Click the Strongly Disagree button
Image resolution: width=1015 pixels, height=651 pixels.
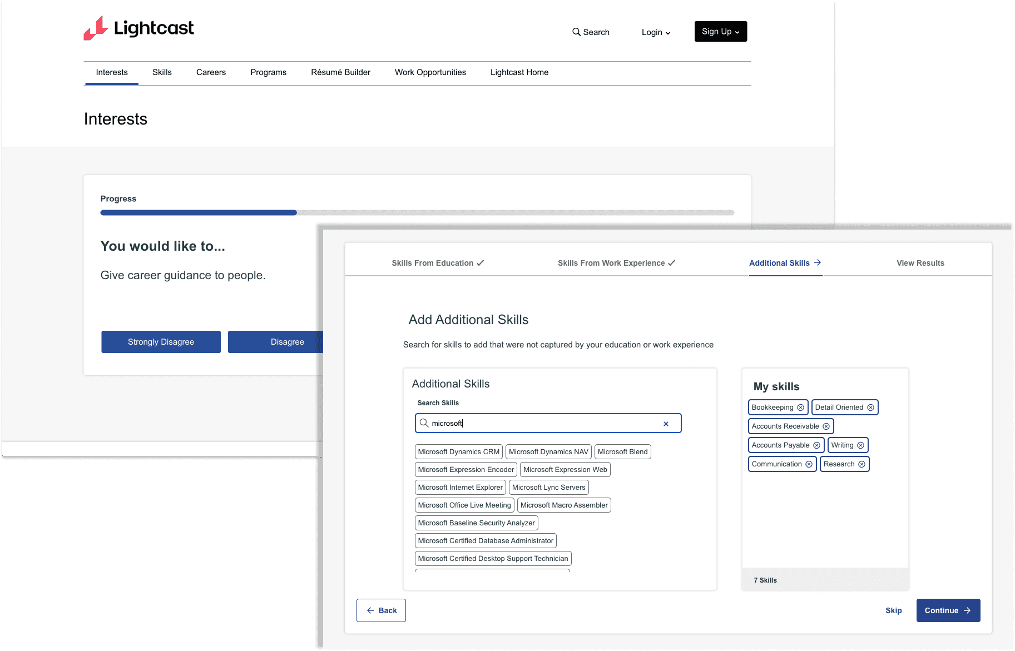(x=161, y=341)
